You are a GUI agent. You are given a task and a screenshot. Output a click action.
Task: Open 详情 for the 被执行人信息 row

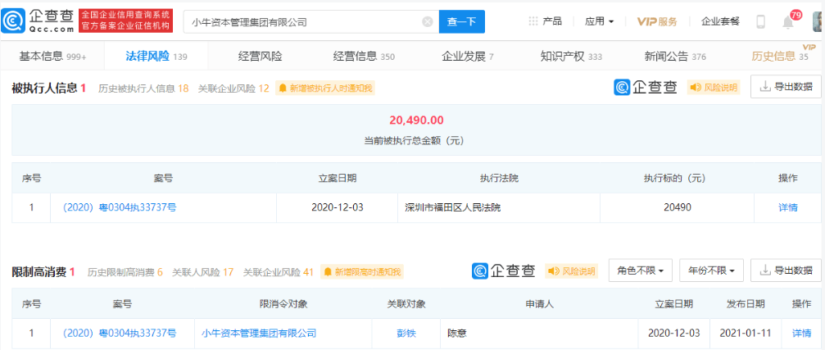click(787, 207)
